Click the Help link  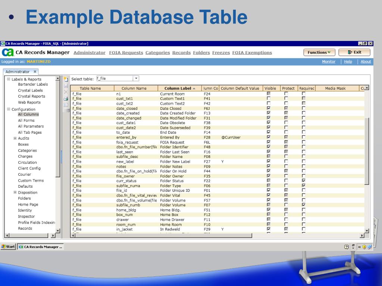348,61
